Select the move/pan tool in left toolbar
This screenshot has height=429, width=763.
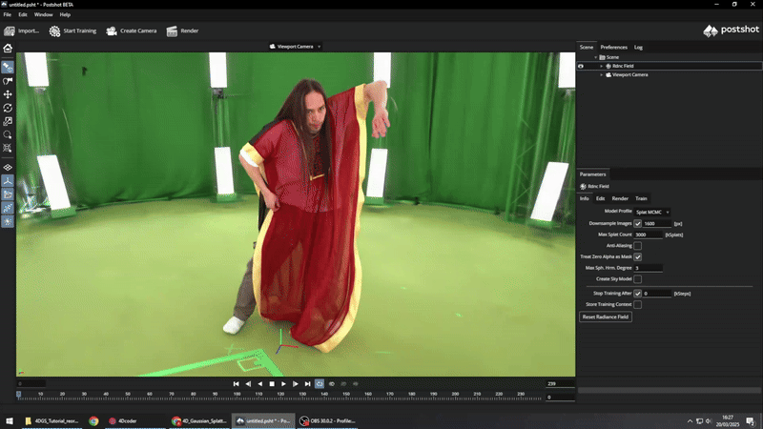(x=8, y=94)
